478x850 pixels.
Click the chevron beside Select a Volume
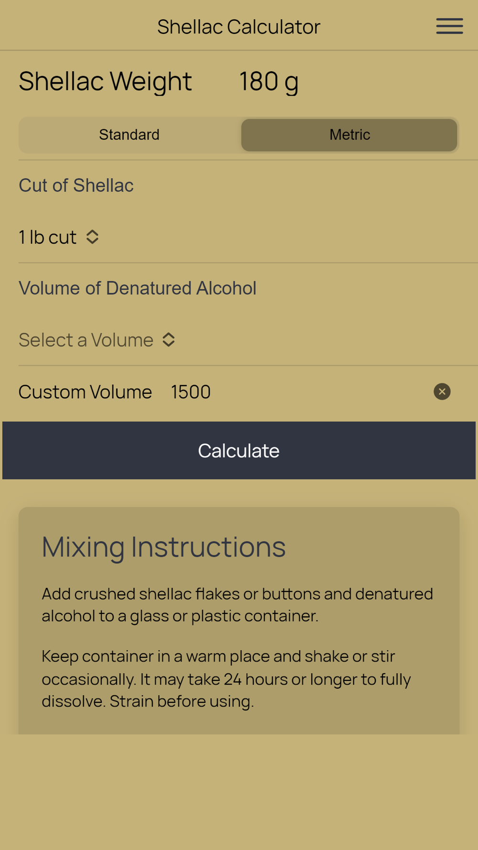tap(168, 340)
